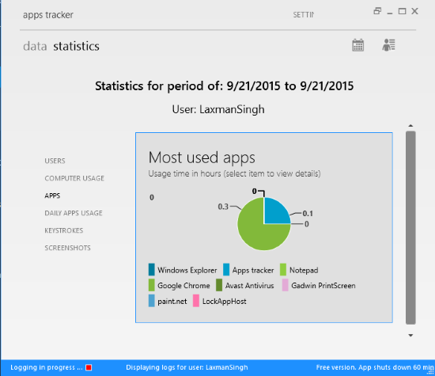Click the Google Chrome legend color
This screenshot has width=435, height=376.
(152, 285)
